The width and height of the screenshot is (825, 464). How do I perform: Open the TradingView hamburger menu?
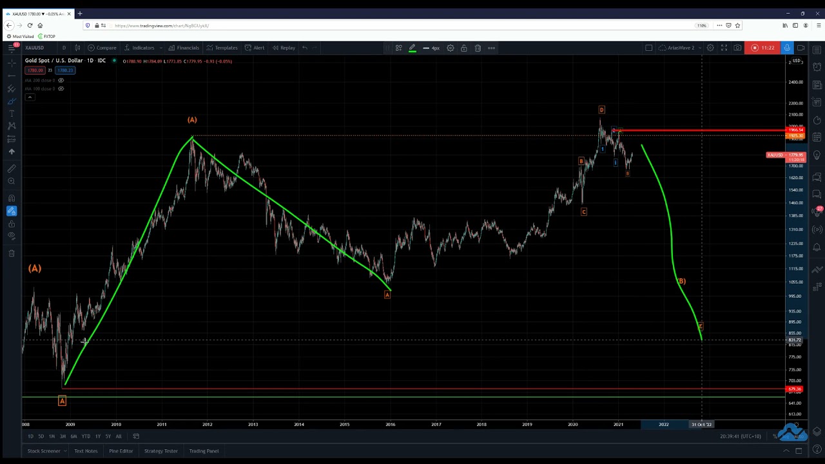11,48
